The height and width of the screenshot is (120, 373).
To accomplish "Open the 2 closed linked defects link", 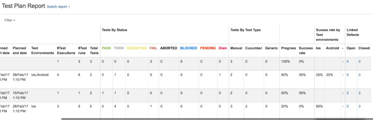I will (x=360, y=93).
